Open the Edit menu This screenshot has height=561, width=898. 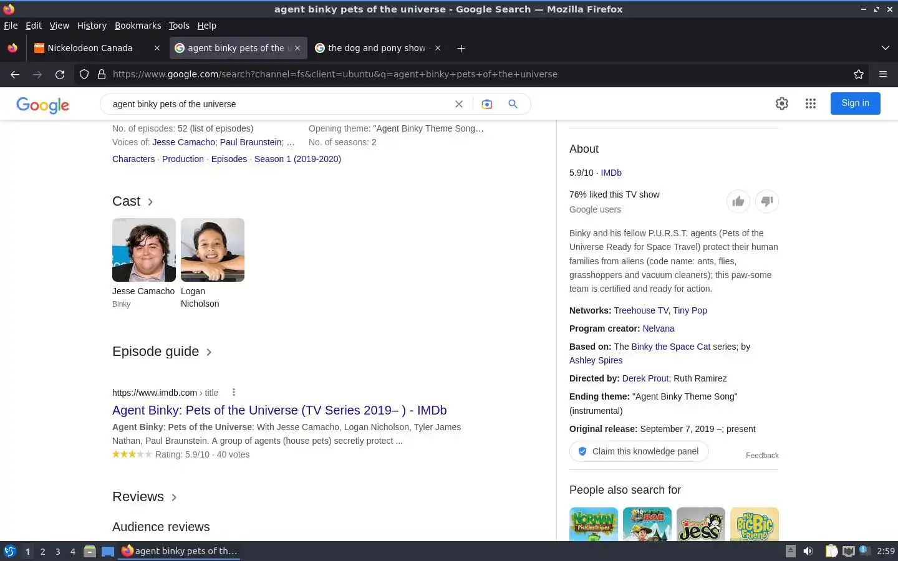tap(34, 26)
